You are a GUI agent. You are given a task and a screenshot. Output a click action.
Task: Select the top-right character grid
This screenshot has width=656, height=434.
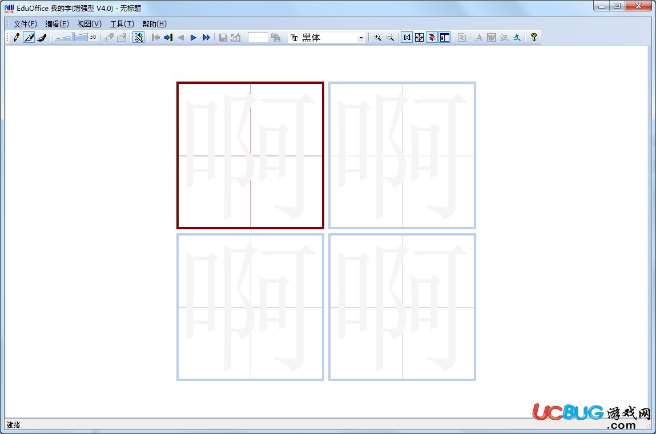pyautogui.click(x=402, y=155)
